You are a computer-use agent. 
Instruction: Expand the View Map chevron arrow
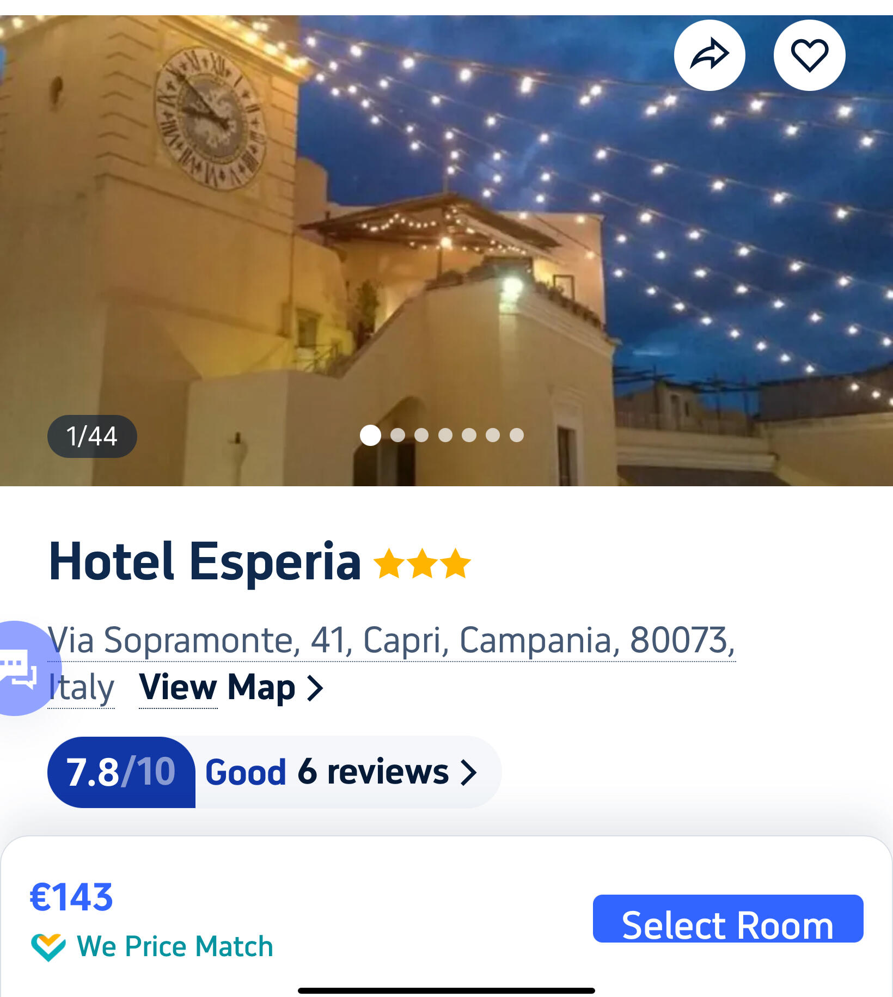[x=315, y=688]
